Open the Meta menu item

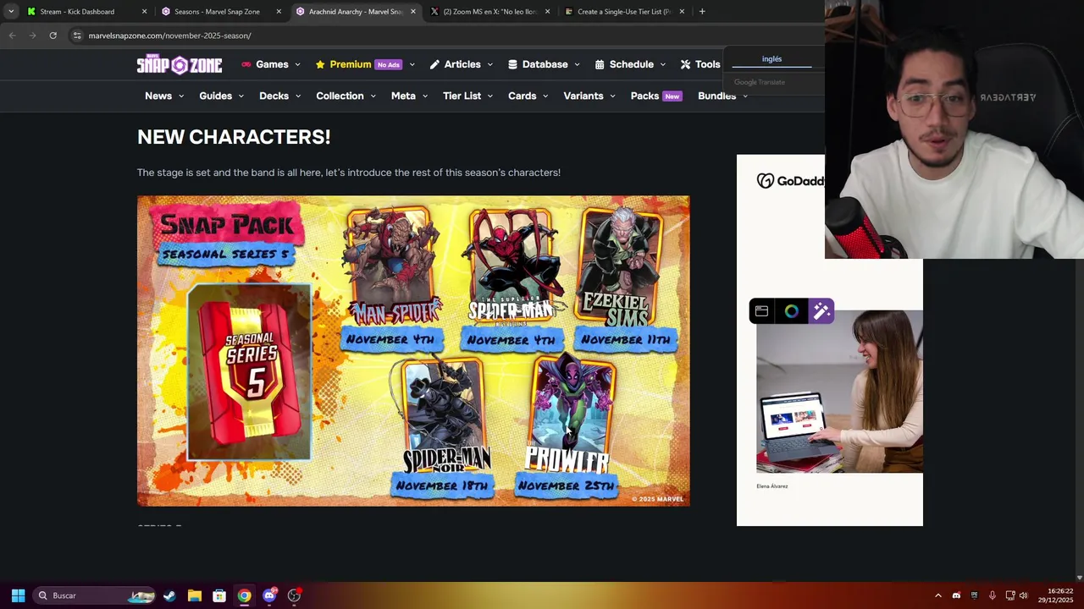pyautogui.click(x=403, y=96)
